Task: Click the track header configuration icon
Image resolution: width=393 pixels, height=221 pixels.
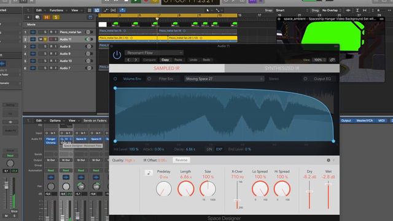Action: 90,17
